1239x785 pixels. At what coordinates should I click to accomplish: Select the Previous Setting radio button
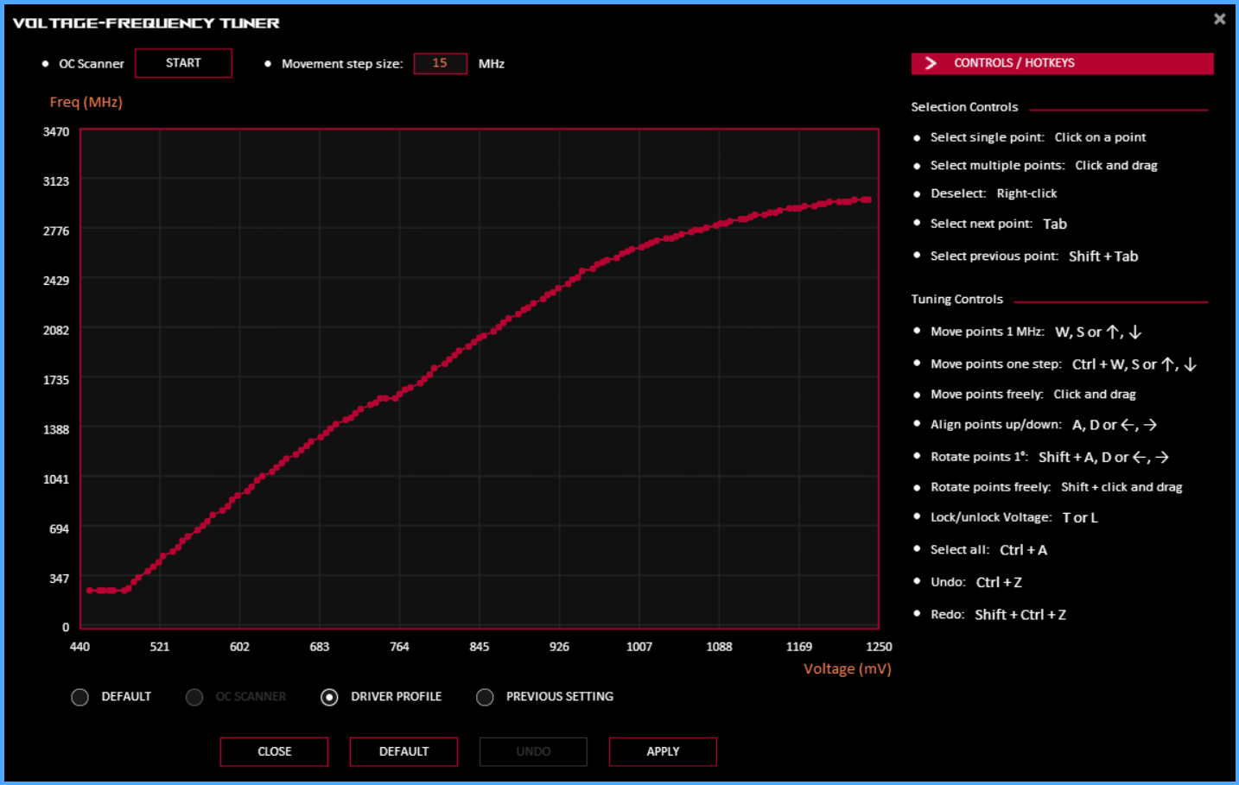point(485,697)
